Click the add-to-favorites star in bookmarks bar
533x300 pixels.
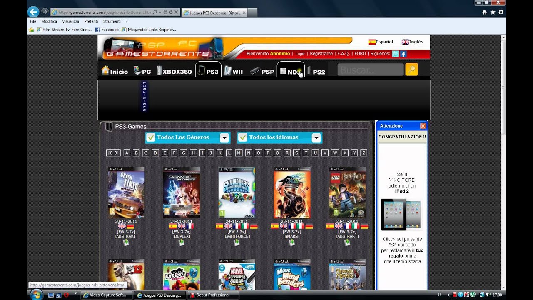click(x=31, y=30)
